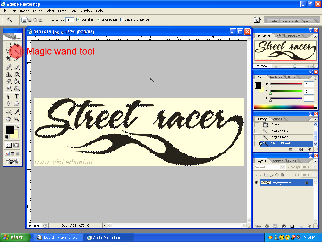Select the Audio Annotation speaker tool
This screenshot has width=322, height=242.
click(8, 112)
